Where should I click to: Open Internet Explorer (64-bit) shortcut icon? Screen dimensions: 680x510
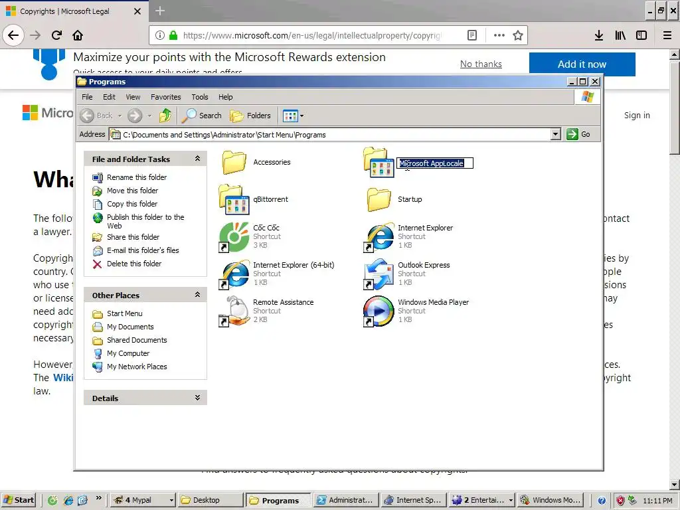(x=234, y=274)
